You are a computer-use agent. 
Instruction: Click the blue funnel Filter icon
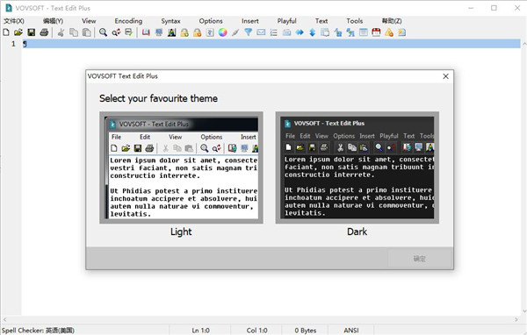248,32
